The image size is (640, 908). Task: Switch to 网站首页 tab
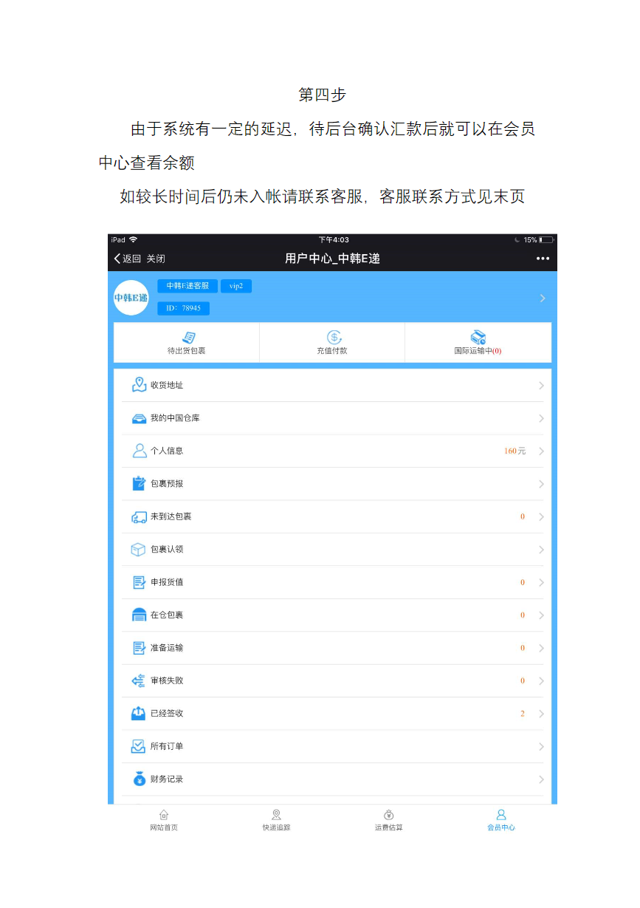tap(164, 820)
